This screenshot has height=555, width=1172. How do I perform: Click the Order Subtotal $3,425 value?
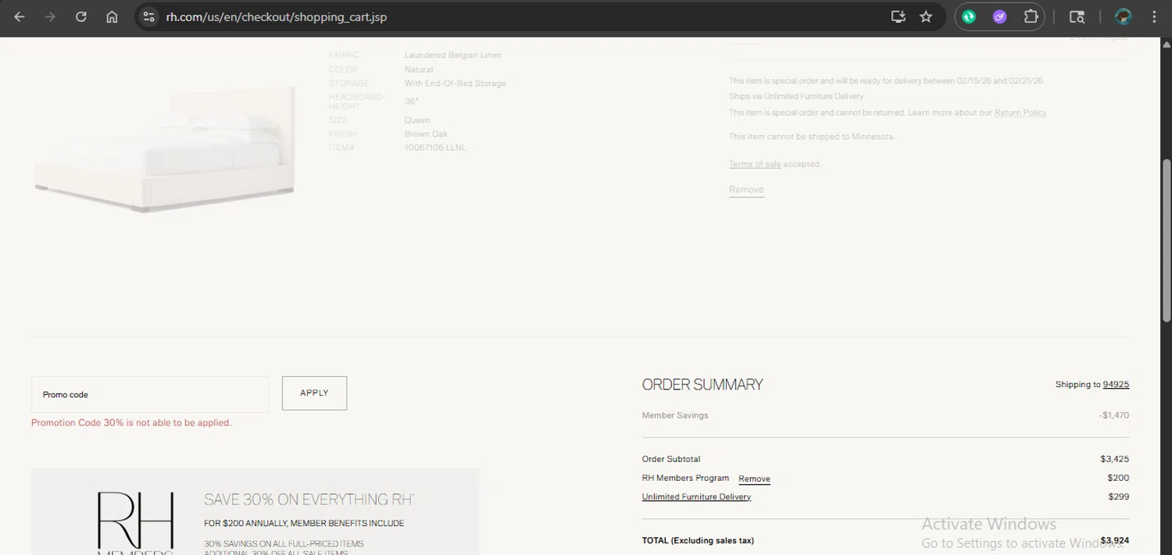coord(1114,459)
